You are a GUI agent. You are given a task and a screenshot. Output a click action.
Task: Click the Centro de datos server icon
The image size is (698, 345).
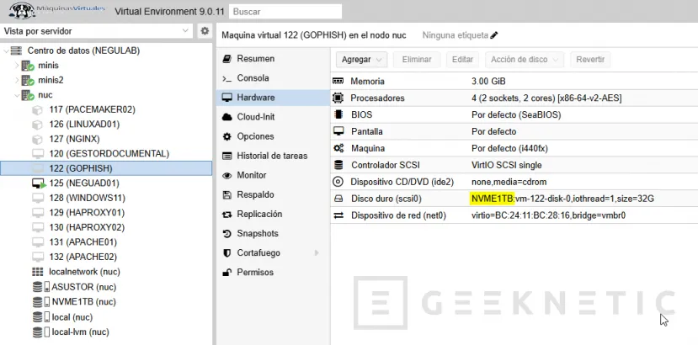pos(17,50)
